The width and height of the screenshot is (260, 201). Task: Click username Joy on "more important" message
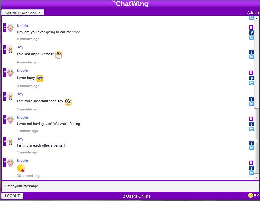20,94
